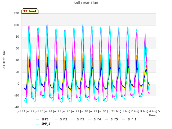The height and width of the screenshot is (129, 172).
Task: Click the -20 y-axis tick label
Action: (17, 96)
